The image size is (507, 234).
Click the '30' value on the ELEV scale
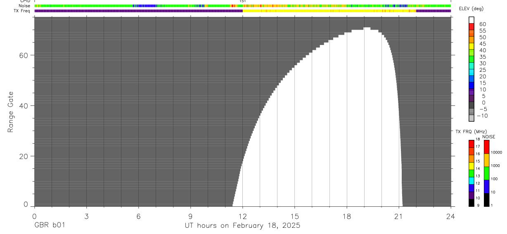point(482,63)
